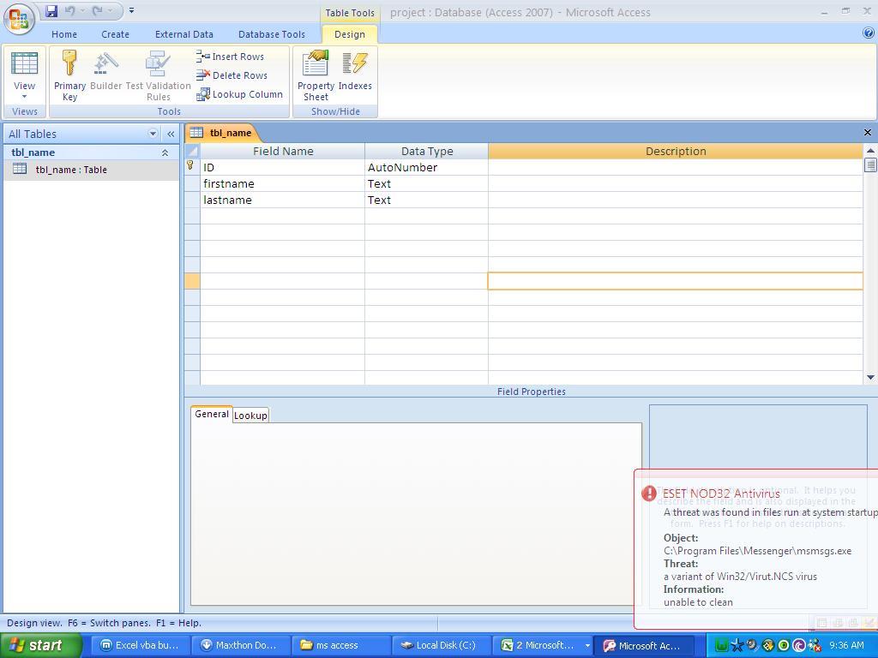Switch to Excel vba taskbar window
Image resolution: width=878 pixels, height=658 pixels.
coord(140,645)
